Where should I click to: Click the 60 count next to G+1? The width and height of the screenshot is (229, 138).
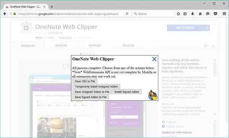[213, 46]
